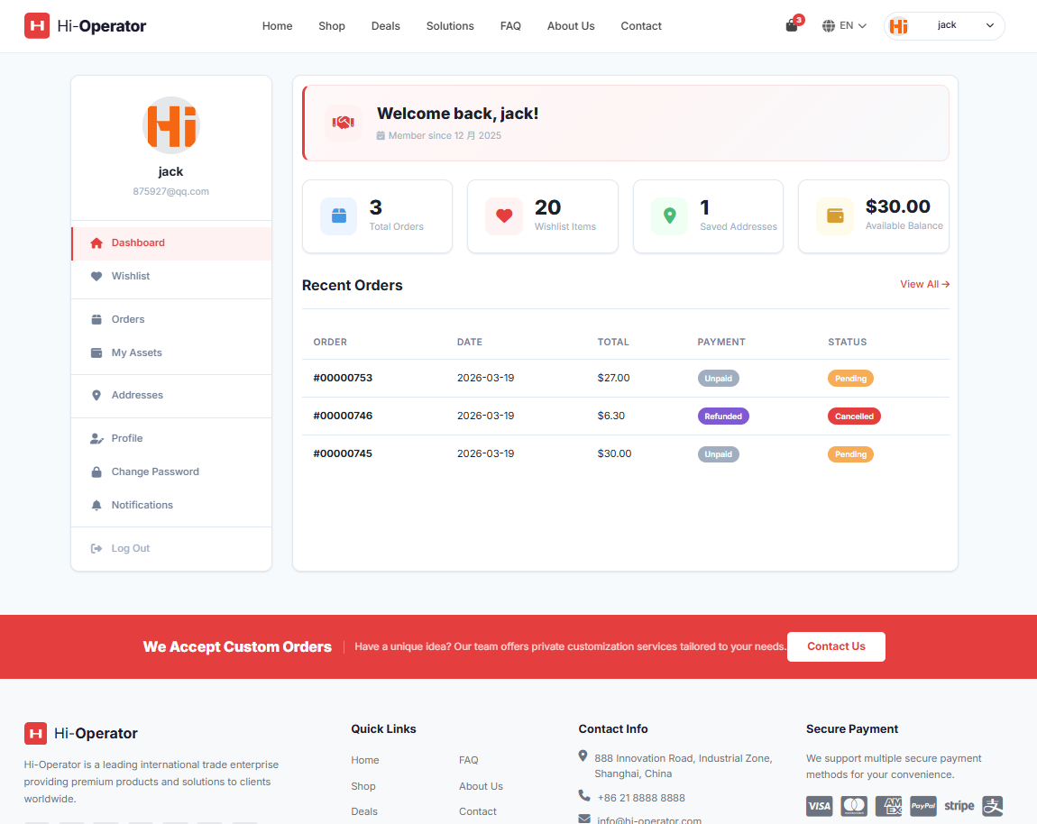Open order #00000753

pyautogui.click(x=343, y=378)
